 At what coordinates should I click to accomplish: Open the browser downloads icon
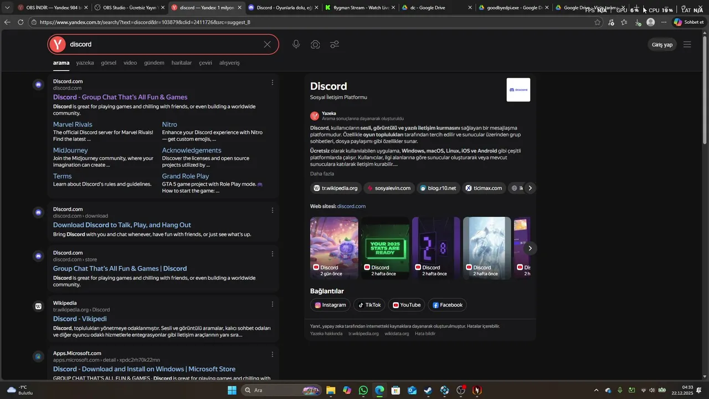pyautogui.click(x=638, y=22)
